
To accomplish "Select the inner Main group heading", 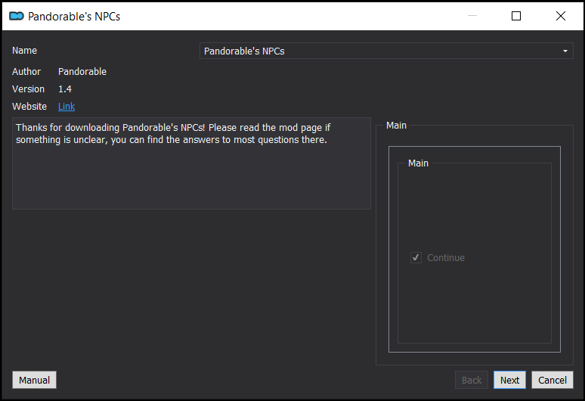I will (x=418, y=163).
